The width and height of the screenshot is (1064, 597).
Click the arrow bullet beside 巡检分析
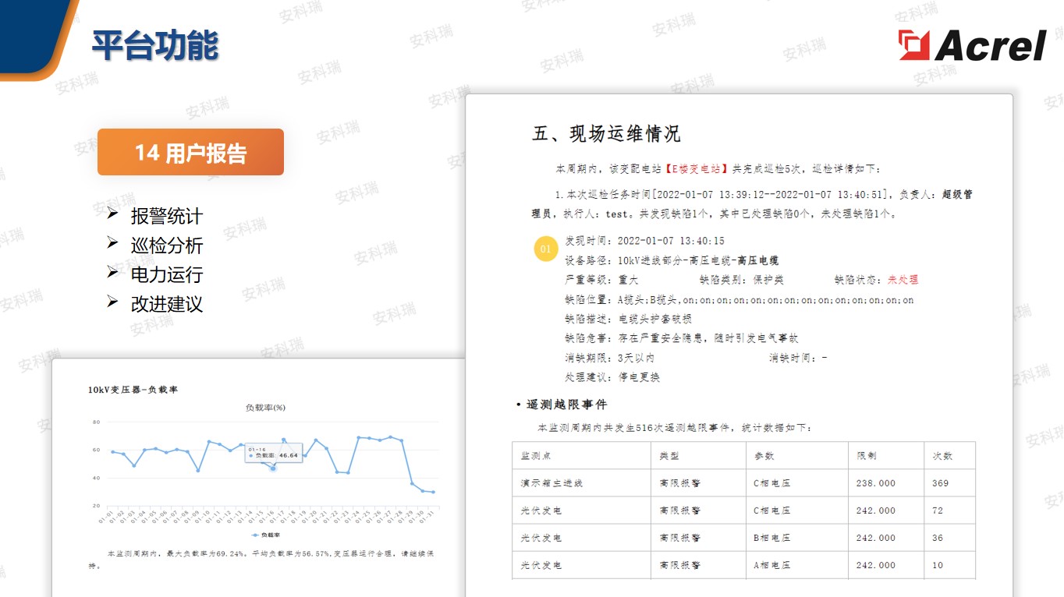tap(113, 244)
